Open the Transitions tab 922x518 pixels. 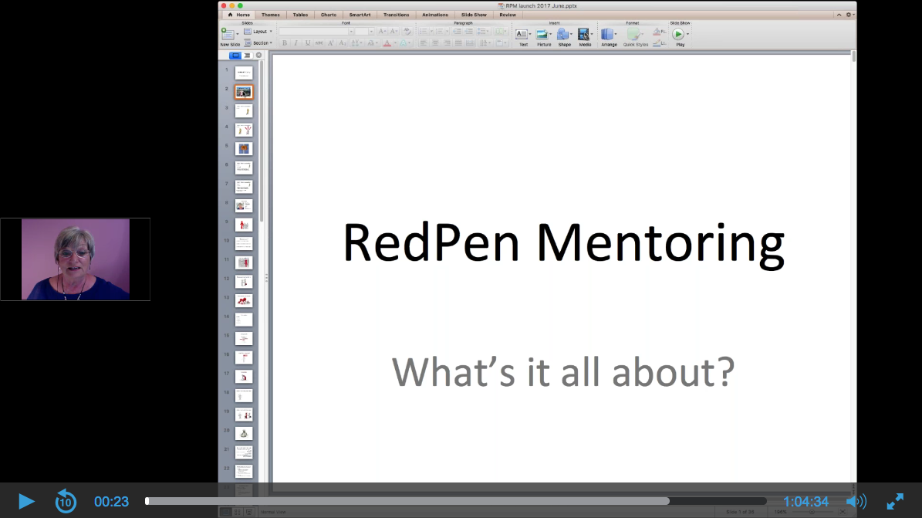click(397, 15)
